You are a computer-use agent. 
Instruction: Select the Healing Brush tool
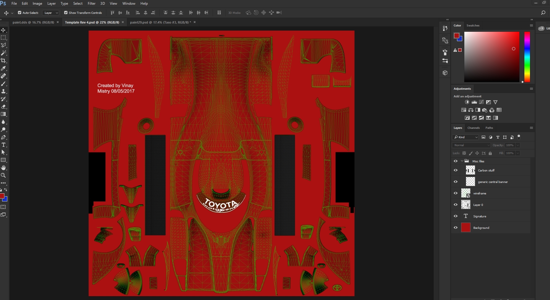[x=4, y=76]
